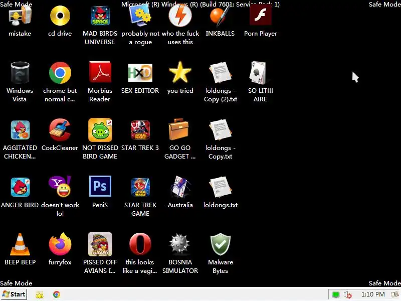Open 'loldongs - Copy (2).txt' file

(x=220, y=73)
